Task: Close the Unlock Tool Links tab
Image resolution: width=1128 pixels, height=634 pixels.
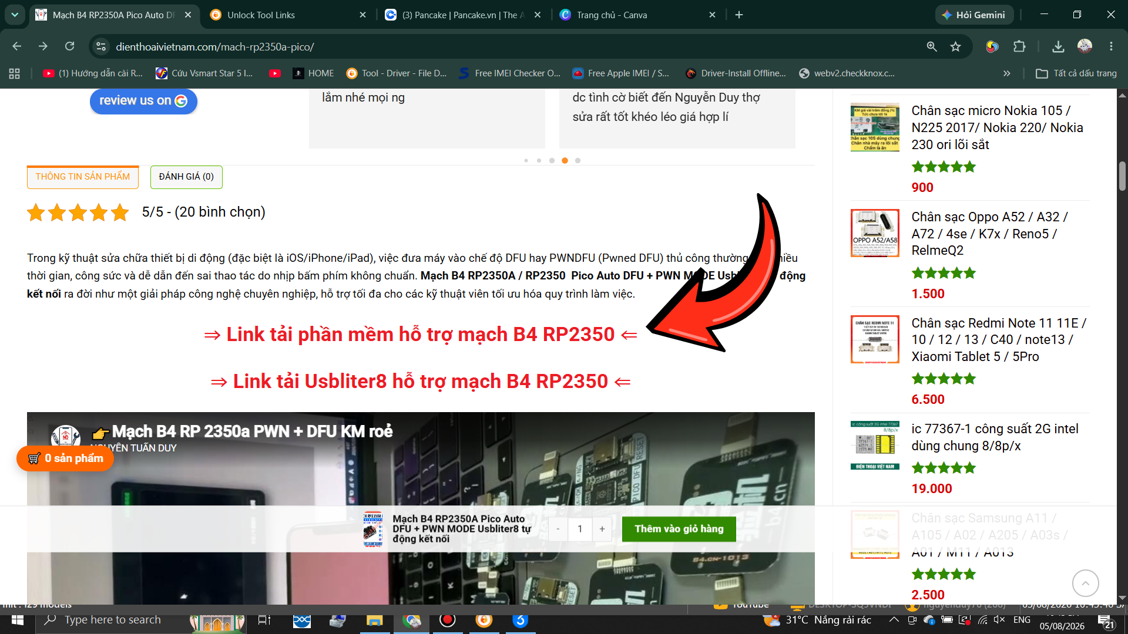Action: click(362, 15)
